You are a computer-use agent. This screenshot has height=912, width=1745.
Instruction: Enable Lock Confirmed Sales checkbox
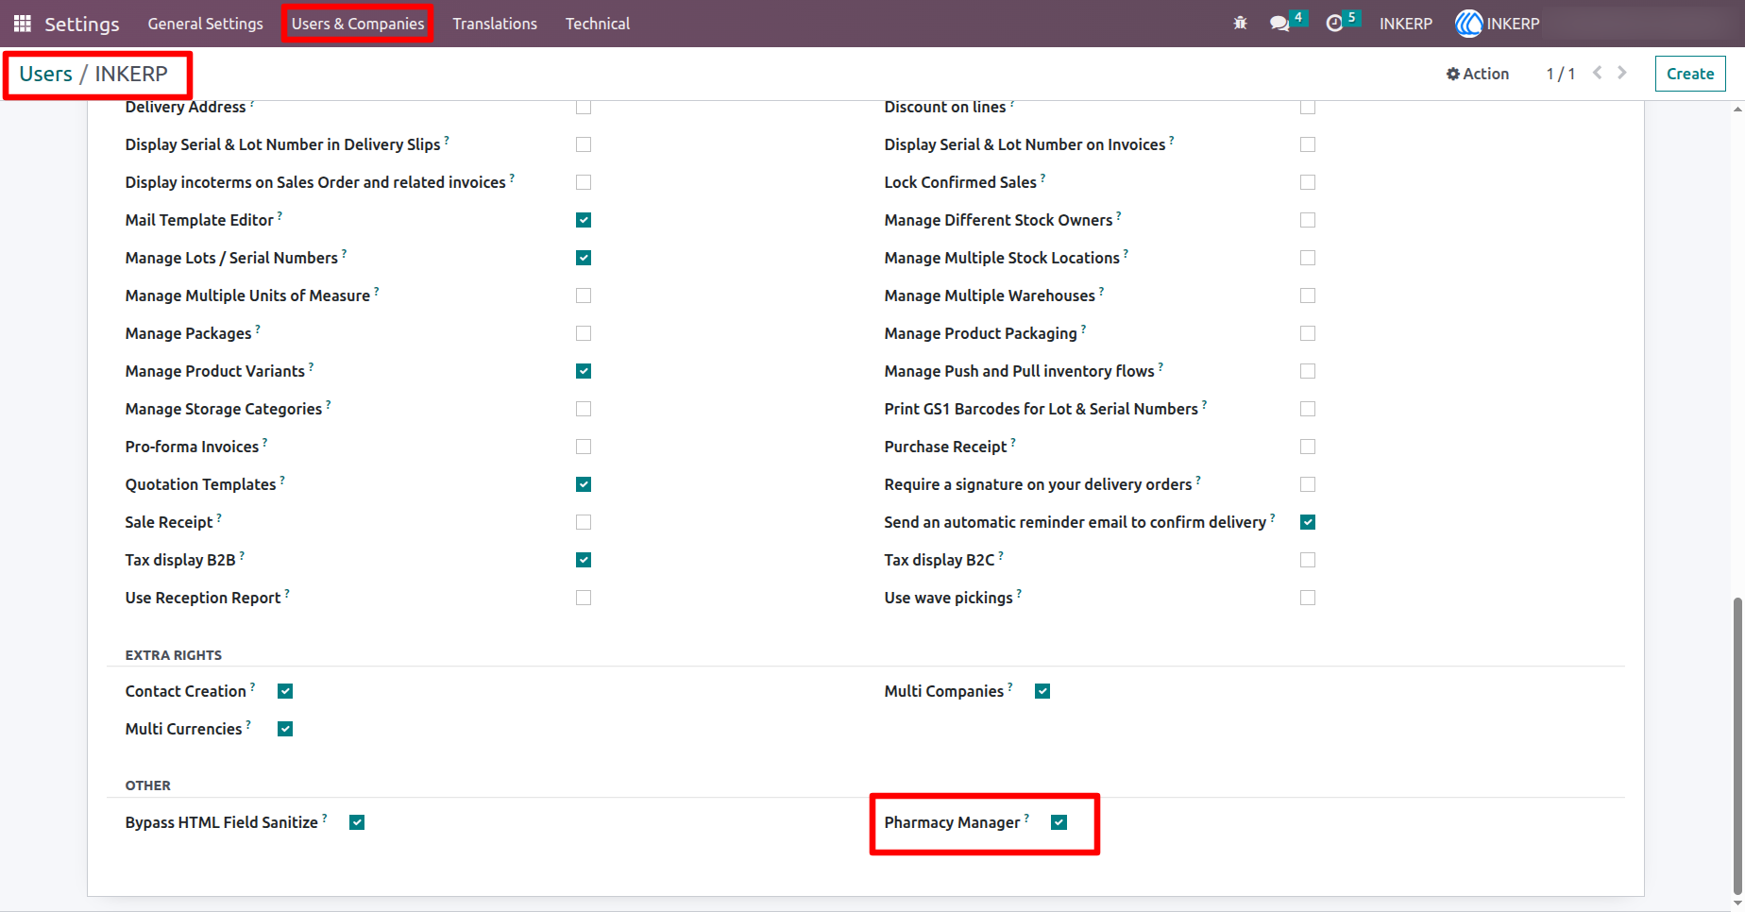(1308, 182)
